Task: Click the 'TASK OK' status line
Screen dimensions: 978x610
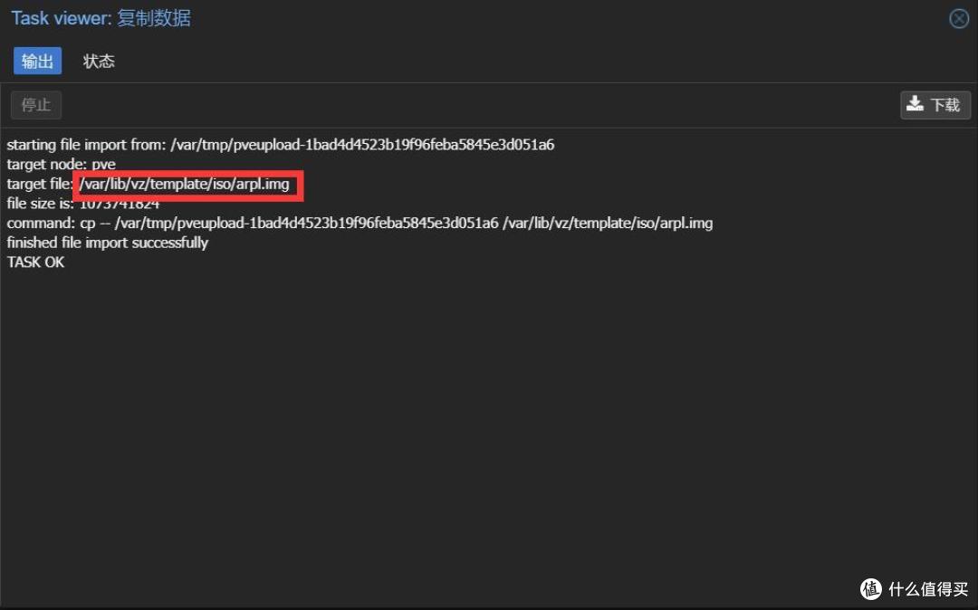Action: point(35,262)
